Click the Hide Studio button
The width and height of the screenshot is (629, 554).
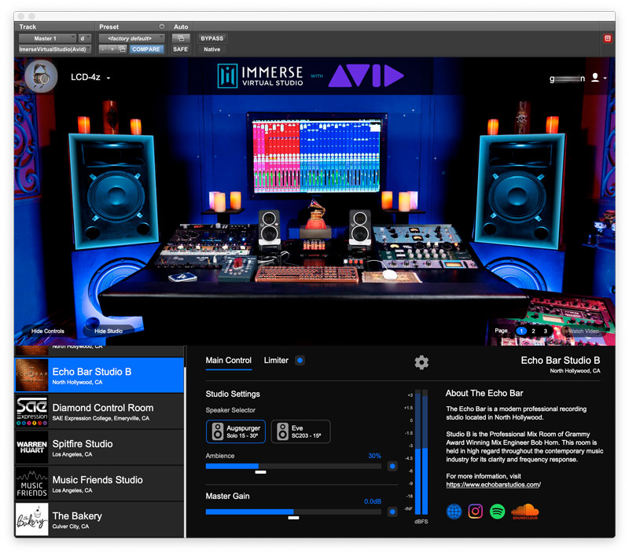(x=109, y=331)
